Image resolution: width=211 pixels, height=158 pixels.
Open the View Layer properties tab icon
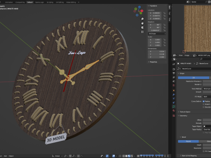coord(174,77)
